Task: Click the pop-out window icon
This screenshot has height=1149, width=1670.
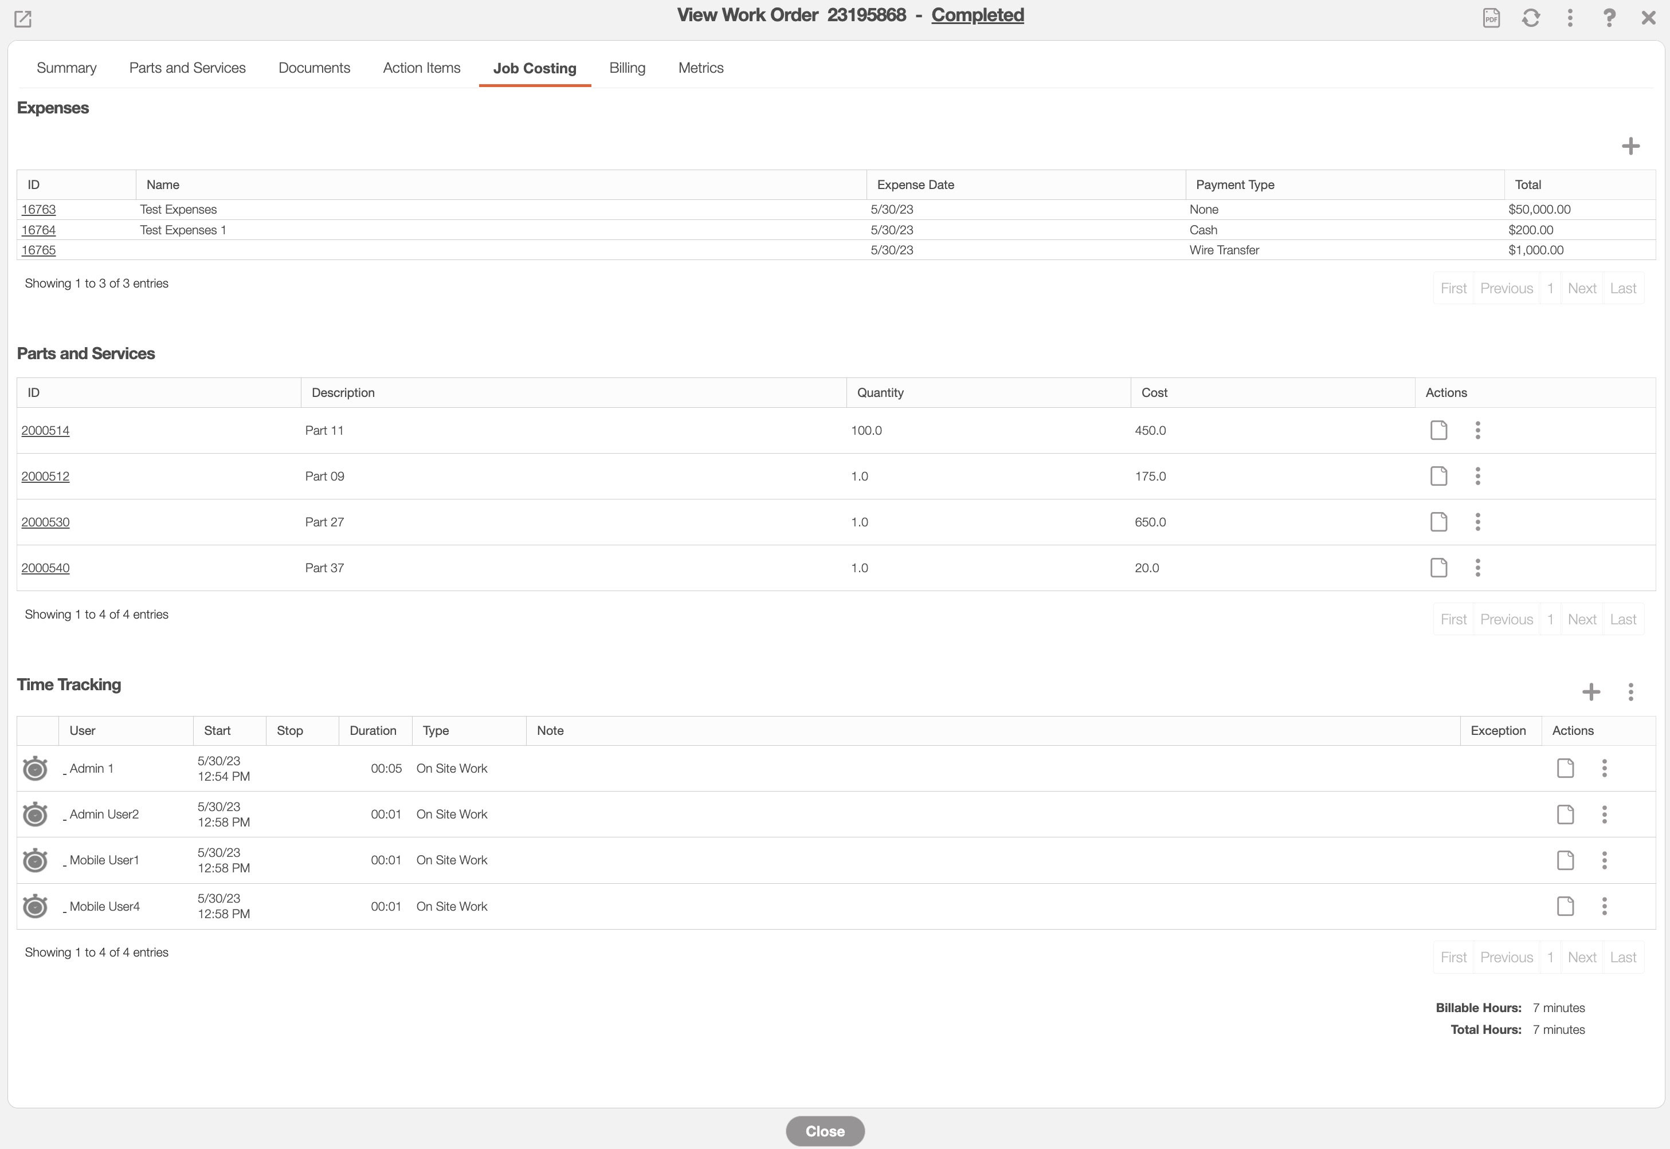Action: 23,19
